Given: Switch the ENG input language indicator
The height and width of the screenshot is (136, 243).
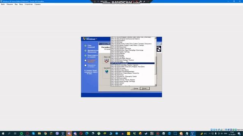Looking at the screenshot, I should point(226,133).
